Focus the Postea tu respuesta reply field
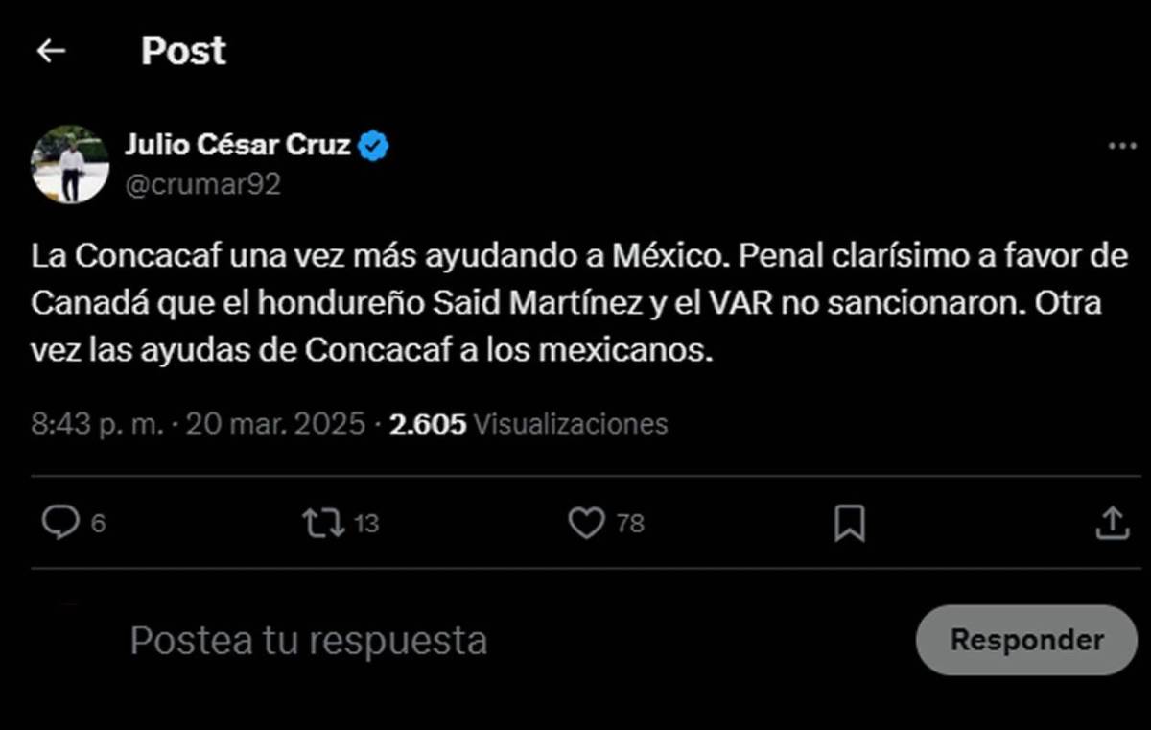The height and width of the screenshot is (730, 1151). click(309, 639)
